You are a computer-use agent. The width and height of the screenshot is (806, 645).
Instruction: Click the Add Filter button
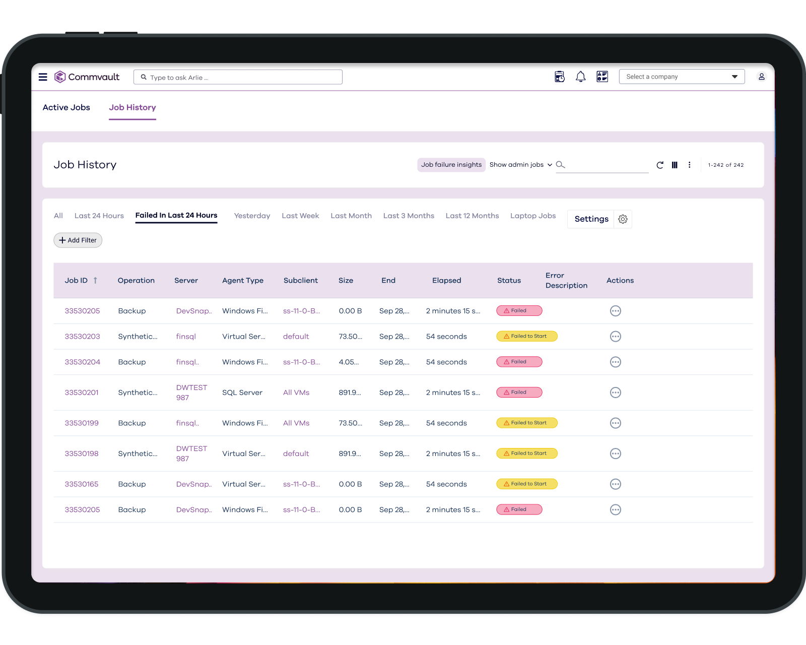coord(78,240)
